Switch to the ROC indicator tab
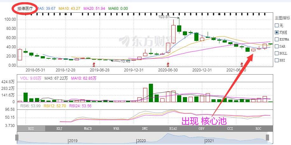Screen dimensions: 291x145 point(258,129)
